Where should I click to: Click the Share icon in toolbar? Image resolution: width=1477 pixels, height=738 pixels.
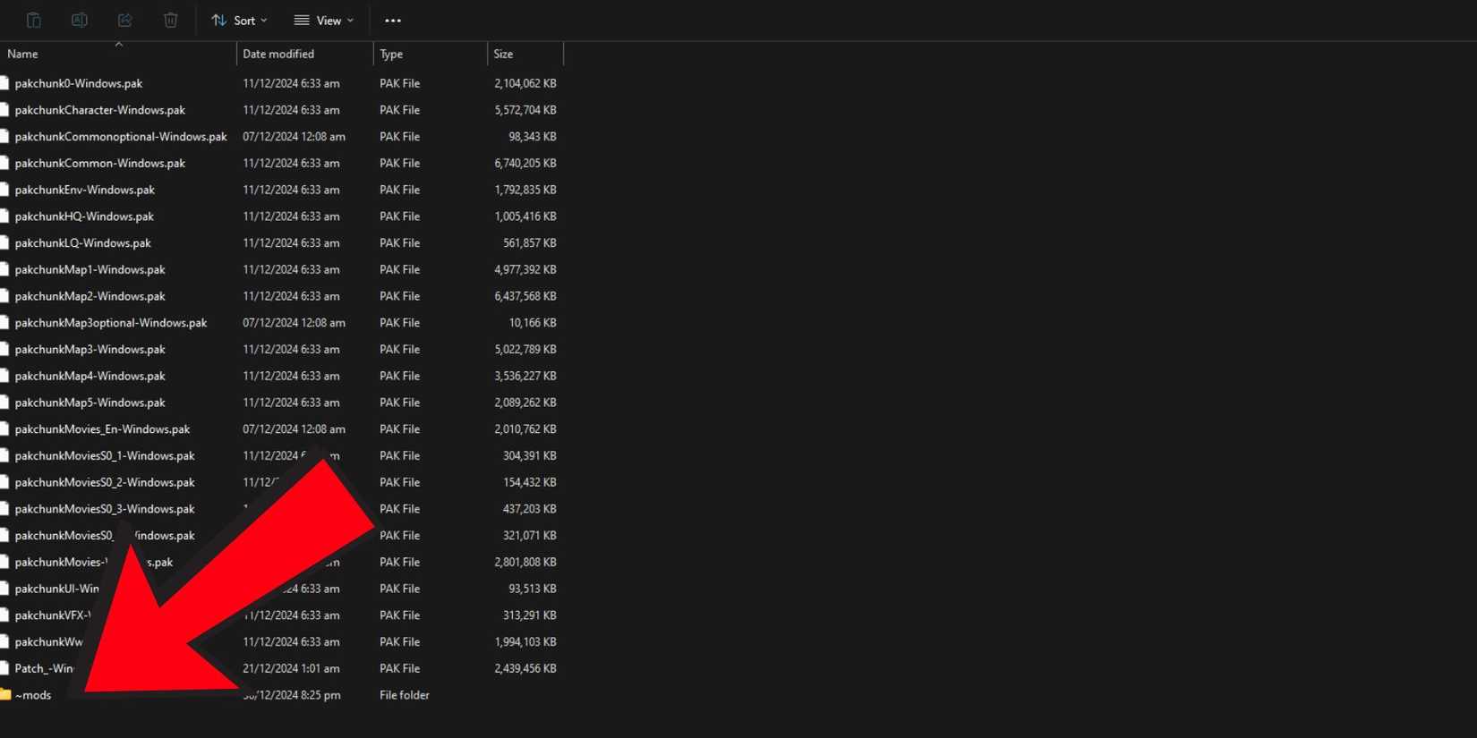pos(124,20)
